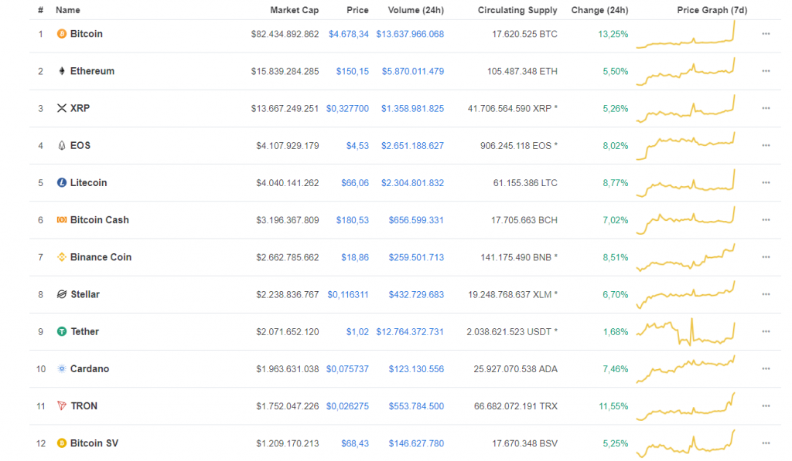Click the Binance Coin logo icon
792x461 pixels.
point(62,257)
